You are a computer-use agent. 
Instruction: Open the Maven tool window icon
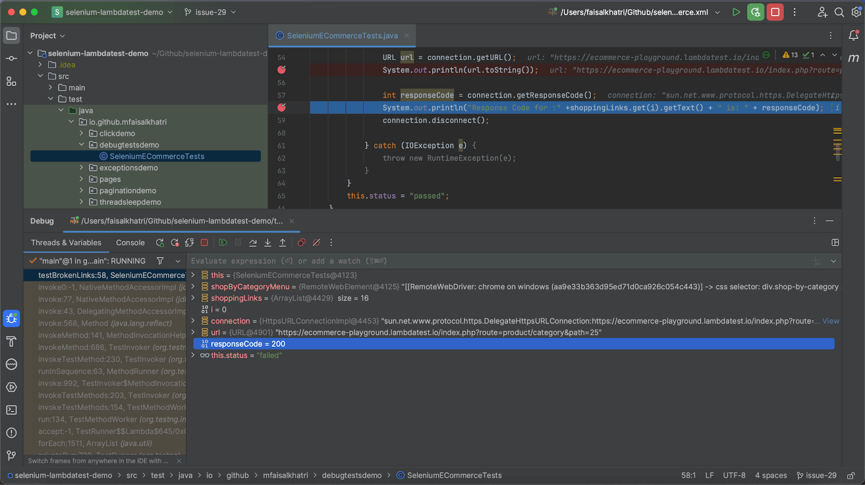(854, 58)
